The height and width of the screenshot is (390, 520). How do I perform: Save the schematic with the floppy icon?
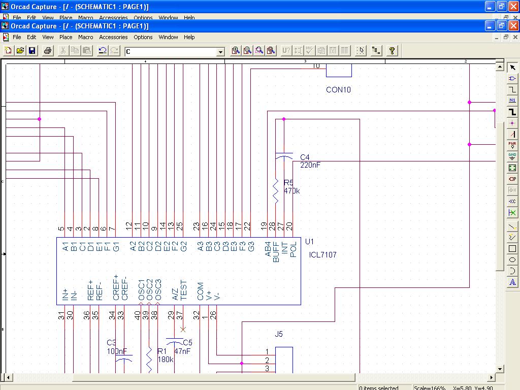click(x=32, y=50)
